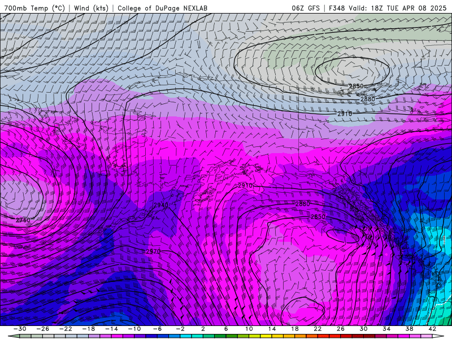Click the -30 temperature scale value
The height and width of the screenshot is (339, 452).
pyautogui.click(x=20, y=329)
